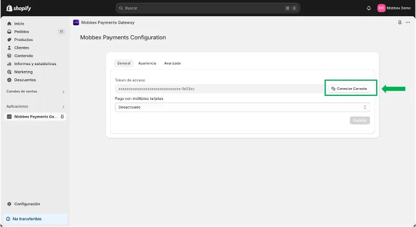Open Informes y estadísticas
This screenshot has width=416, height=227.
(x=35, y=64)
